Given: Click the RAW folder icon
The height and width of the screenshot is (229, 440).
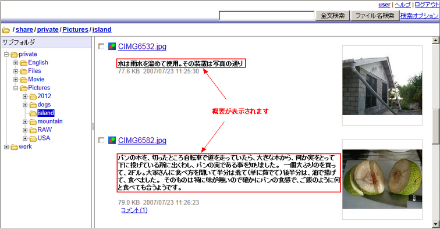Looking at the screenshot, I should coord(33,130).
